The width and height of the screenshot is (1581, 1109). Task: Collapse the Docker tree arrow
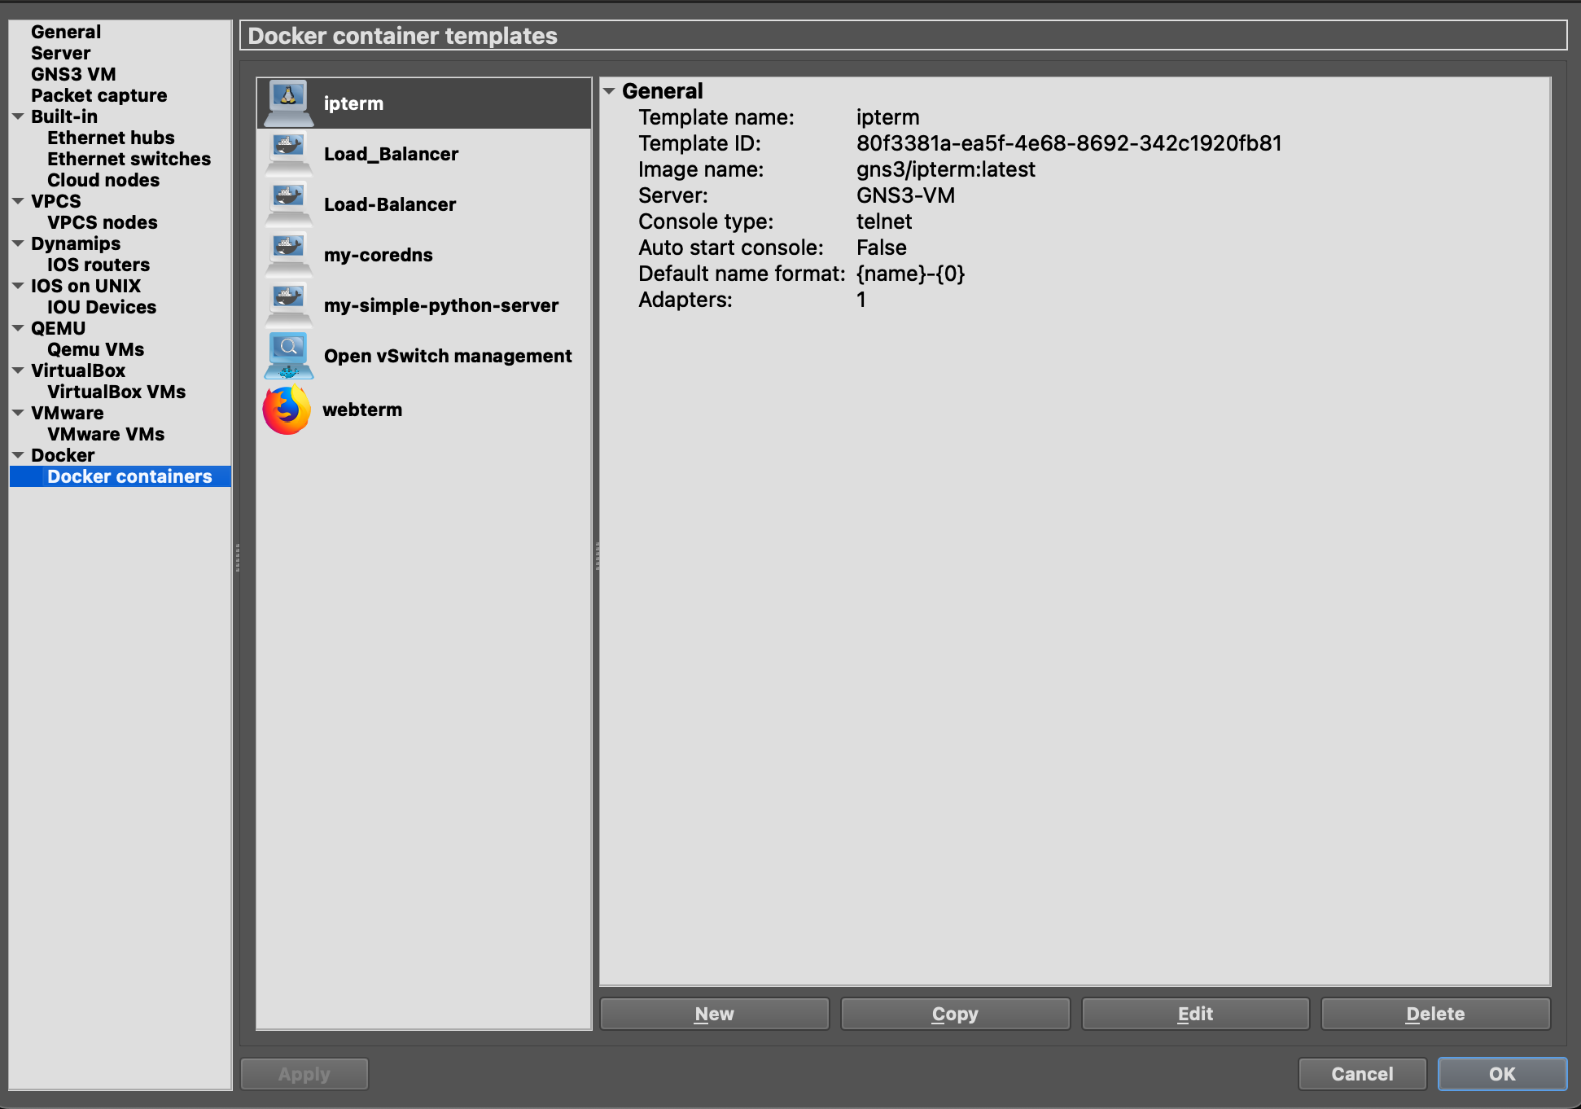(18, 455)
